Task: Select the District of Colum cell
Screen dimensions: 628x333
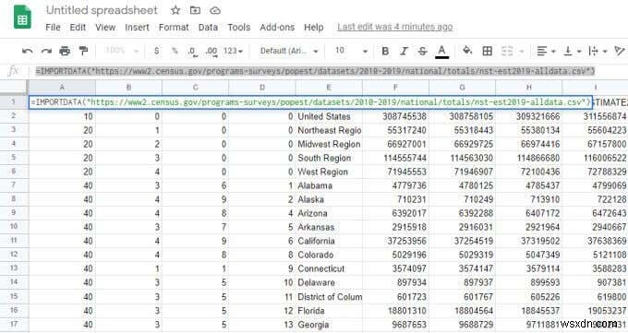Action: coord(329,297)
